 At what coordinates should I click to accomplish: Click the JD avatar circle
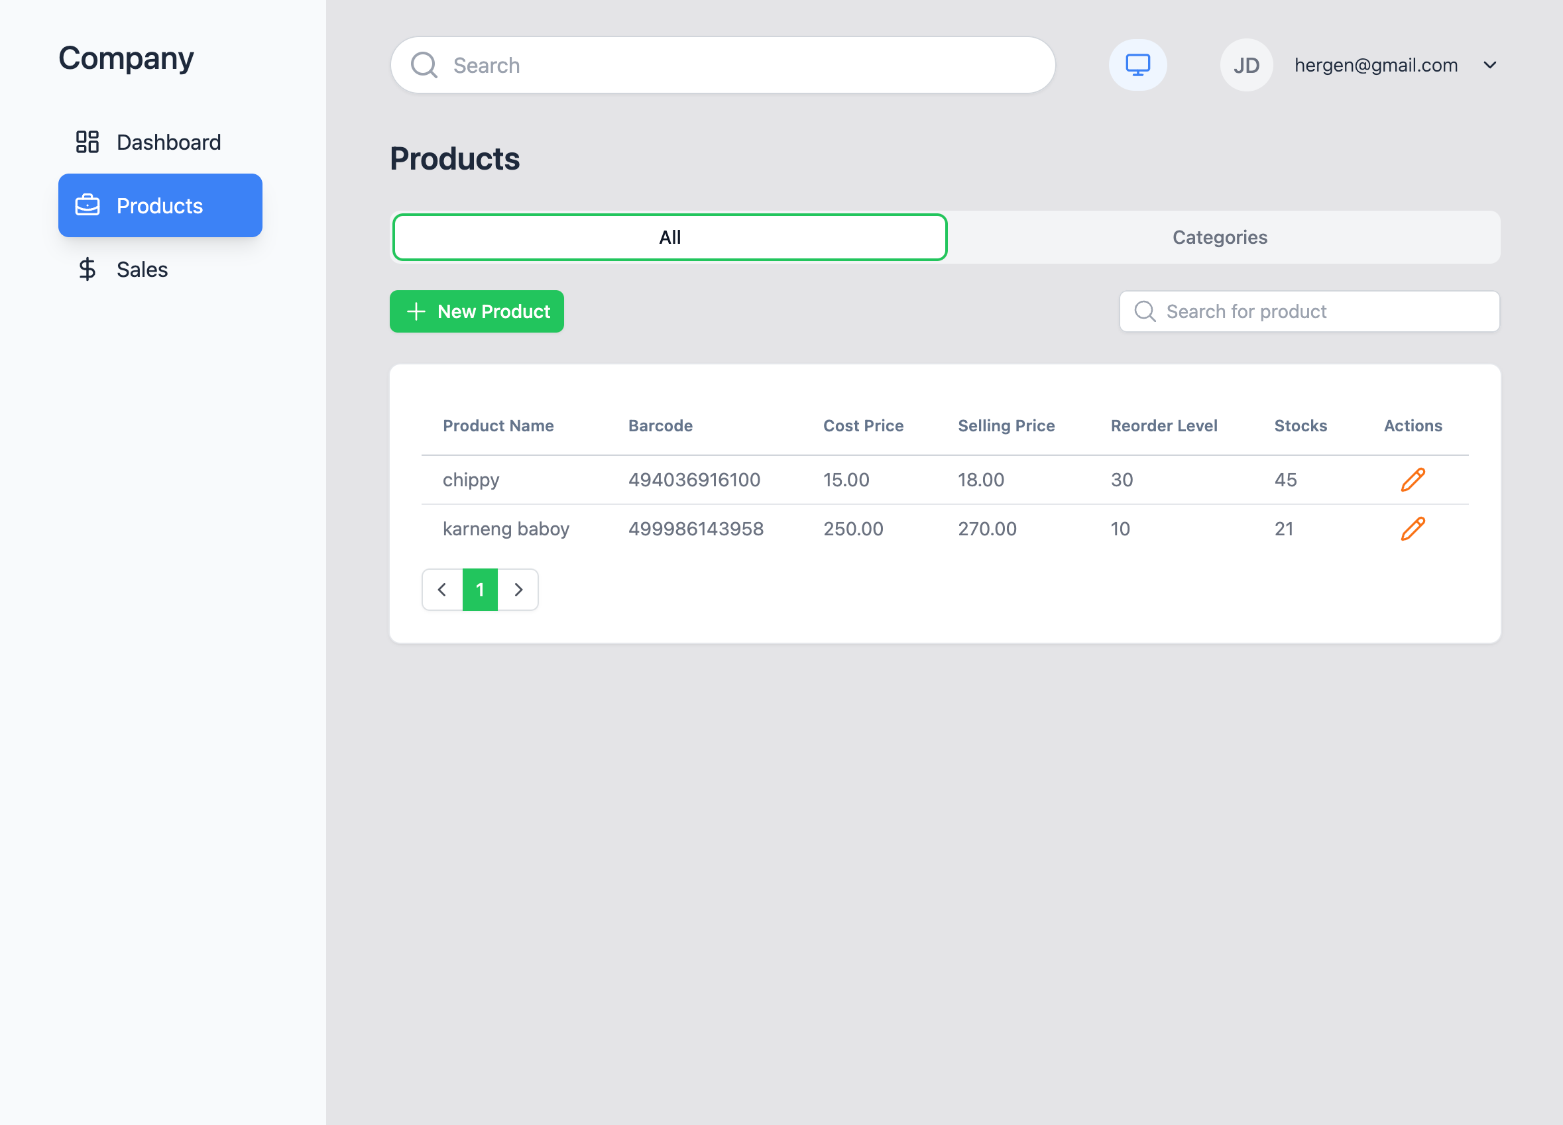coord(1246,65)
